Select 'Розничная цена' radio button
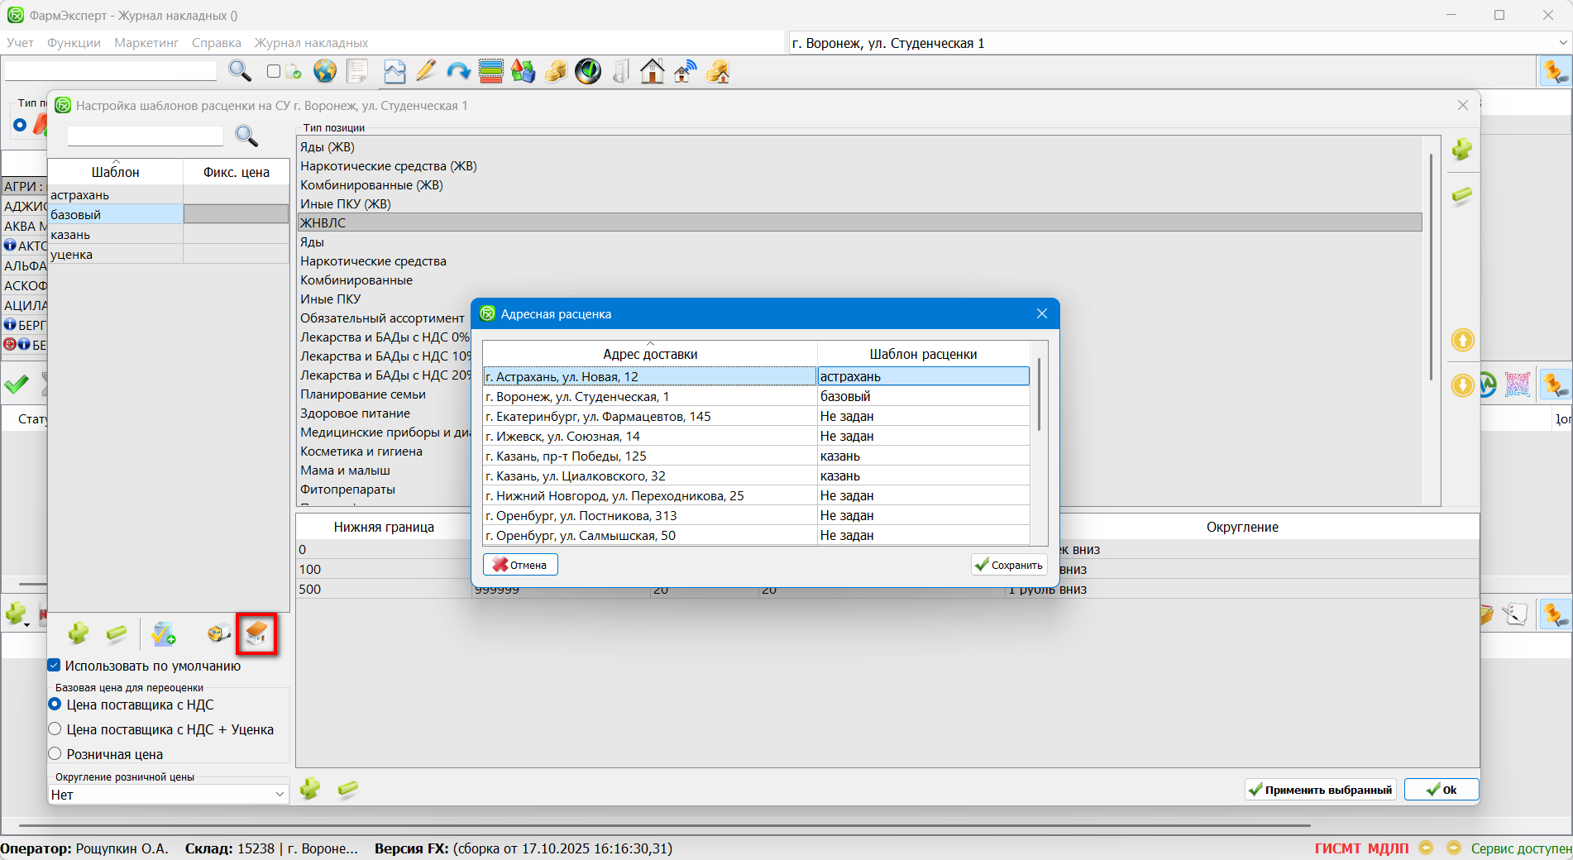This screenshot has height=860, width=1573. [x=55, y=754]
